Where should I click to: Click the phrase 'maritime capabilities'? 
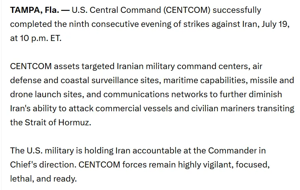(204, 80)
